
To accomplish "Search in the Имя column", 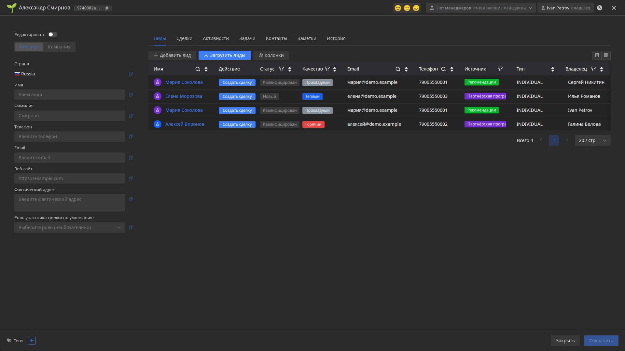I will (x=198, y=69).
